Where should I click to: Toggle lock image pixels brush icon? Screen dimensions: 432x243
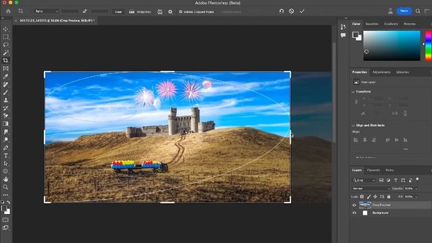pos(369,196)
